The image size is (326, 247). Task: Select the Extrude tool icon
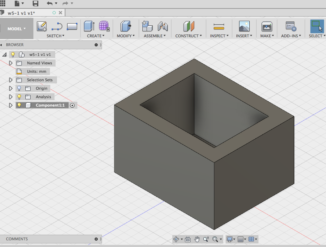(89, 26)
